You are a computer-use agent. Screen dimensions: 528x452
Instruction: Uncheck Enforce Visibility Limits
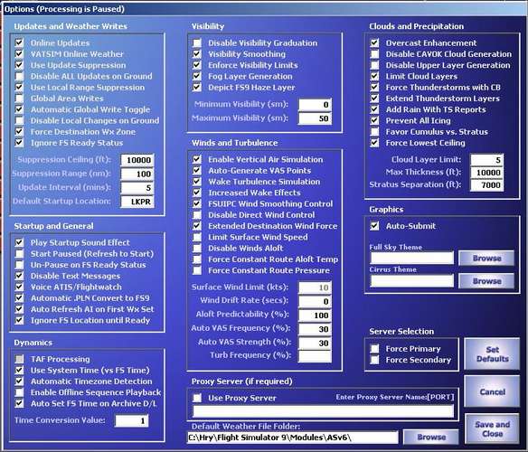coord(197,65)
